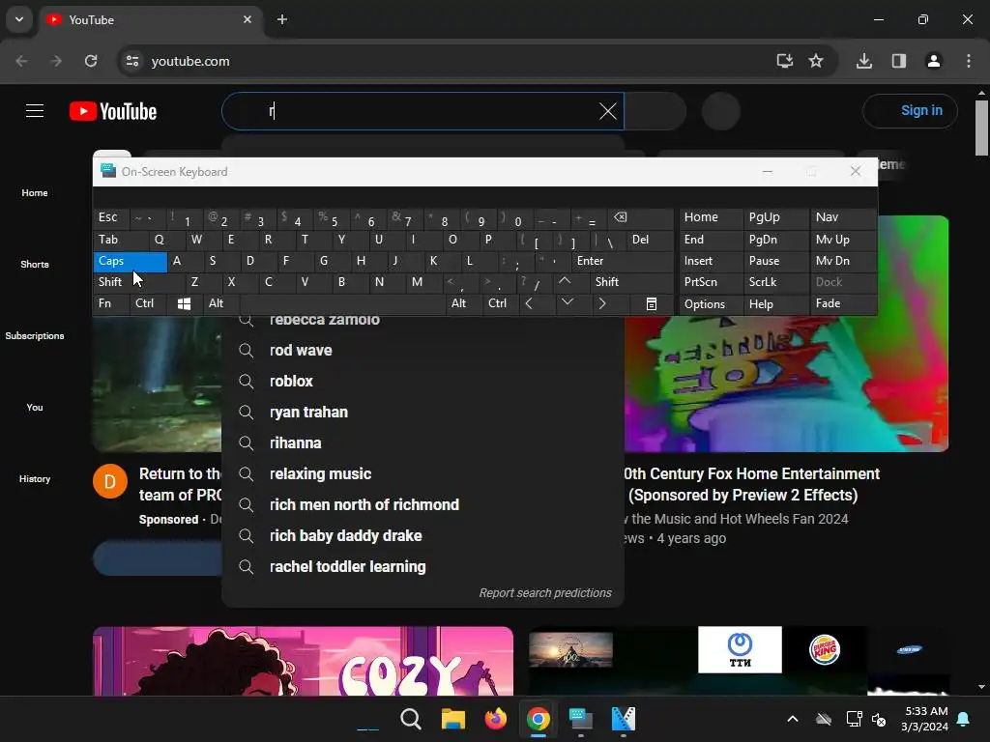Open Options on On-Screen Keyboard
The height and width of the screenshot is (742, 990).
[711, 304]
